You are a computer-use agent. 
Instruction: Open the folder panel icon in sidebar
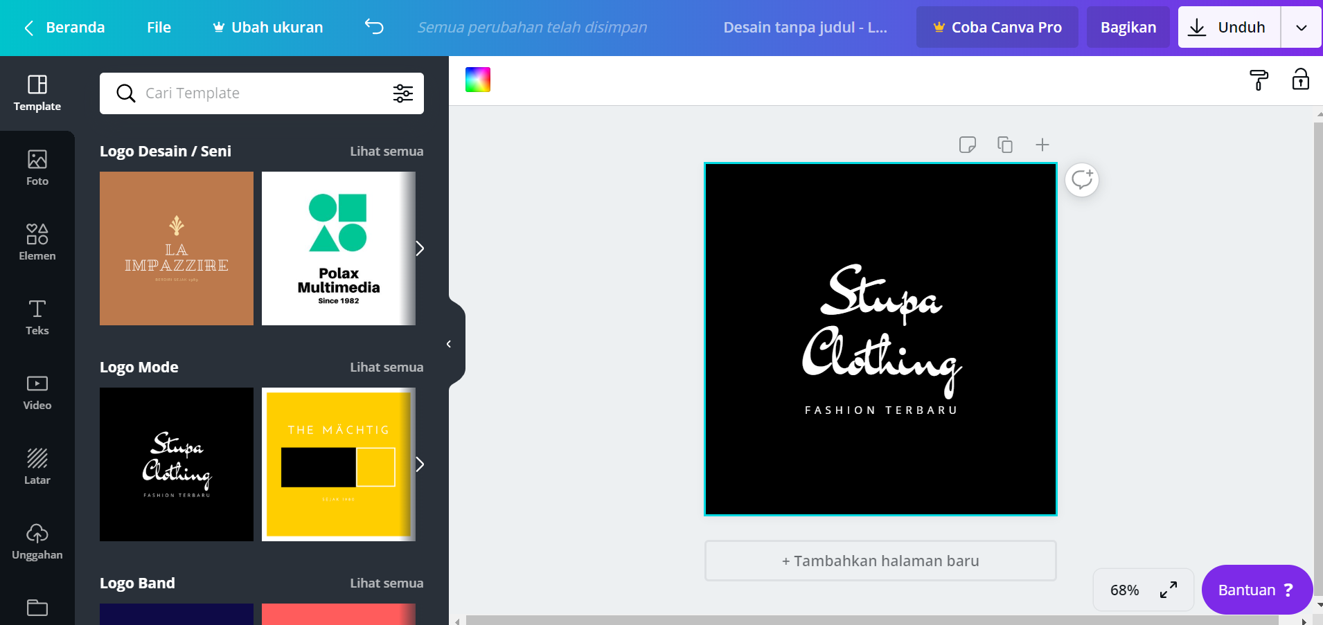coord(37,608)
